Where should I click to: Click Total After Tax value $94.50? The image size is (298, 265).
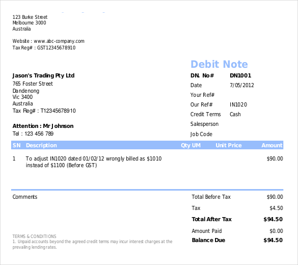273,219
